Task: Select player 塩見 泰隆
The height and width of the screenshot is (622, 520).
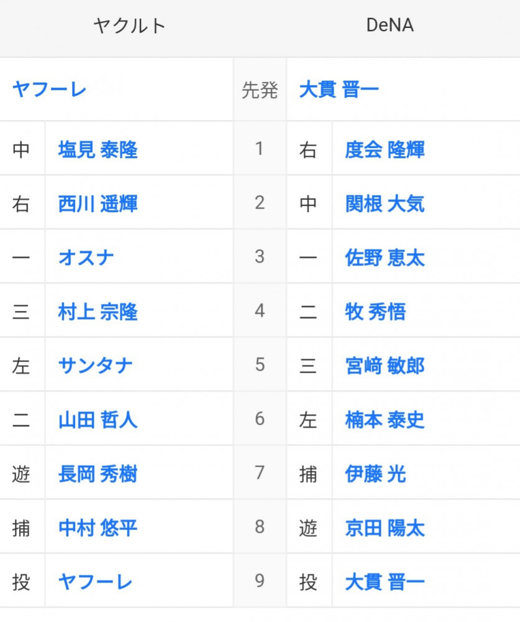Action: point(98,149)
